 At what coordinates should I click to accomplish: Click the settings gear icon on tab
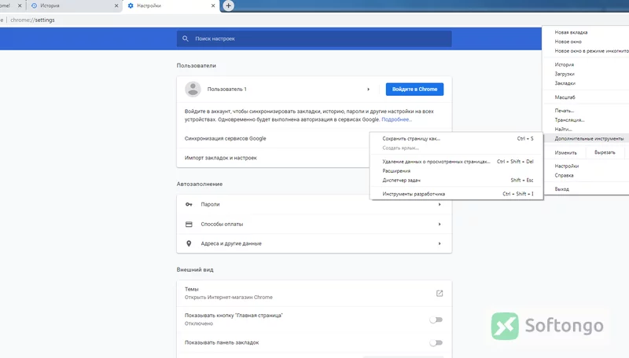(131, 5)
